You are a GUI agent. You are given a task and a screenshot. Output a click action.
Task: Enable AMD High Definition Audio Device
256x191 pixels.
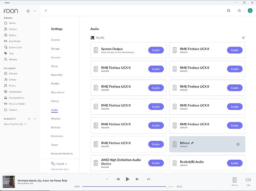[156, 163]
